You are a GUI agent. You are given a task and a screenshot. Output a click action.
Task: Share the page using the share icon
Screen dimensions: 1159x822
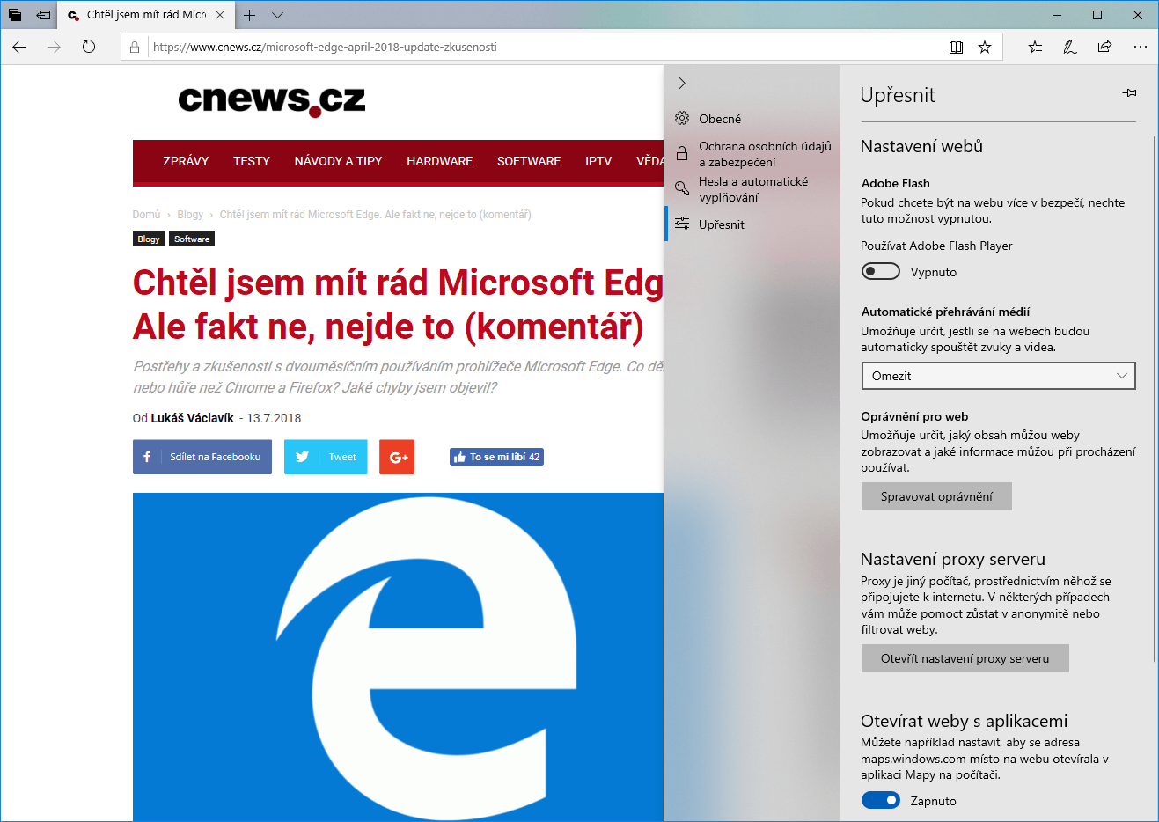point(1104,47)
